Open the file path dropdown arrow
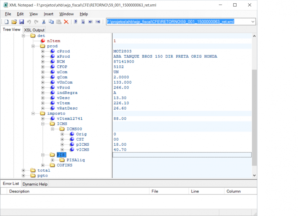This screenshot has width=298, height=216. coord(253,22)
